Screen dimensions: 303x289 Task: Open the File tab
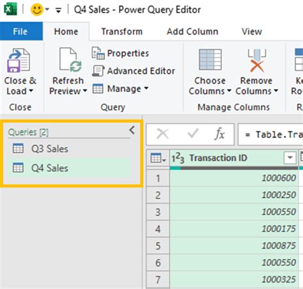click(20, 31)
